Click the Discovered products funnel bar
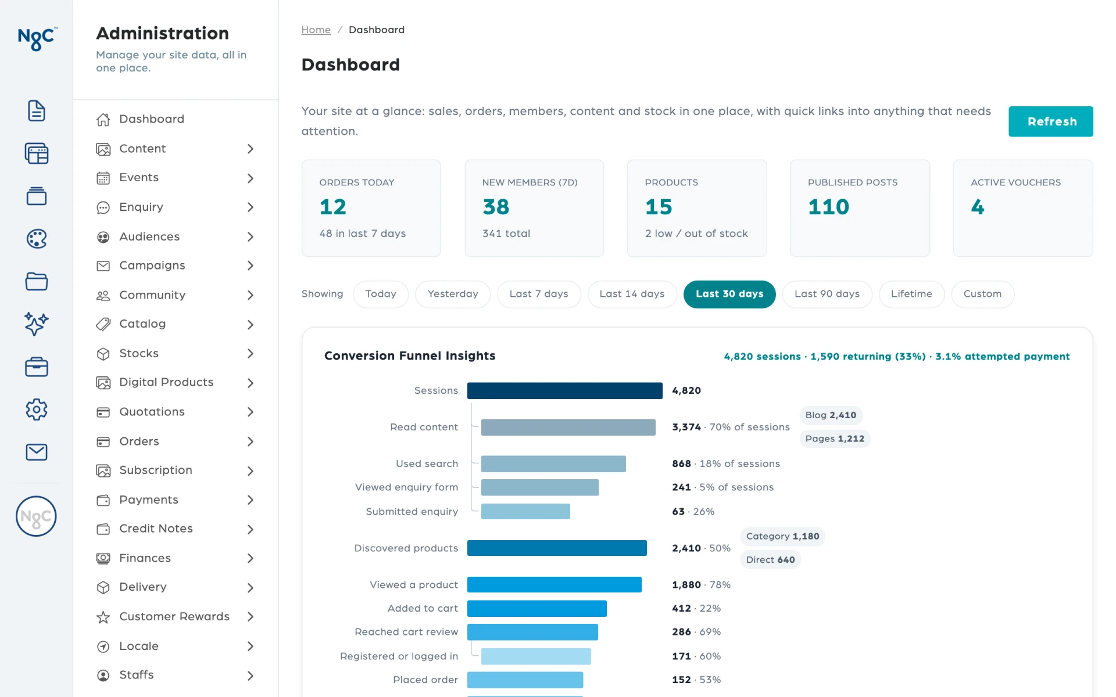 click(557, 548)
